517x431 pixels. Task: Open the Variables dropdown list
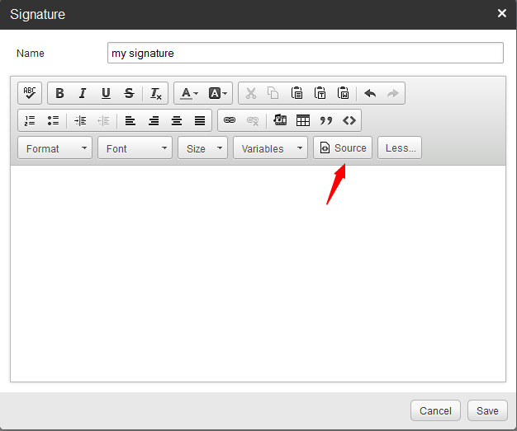tap(270, 148)
